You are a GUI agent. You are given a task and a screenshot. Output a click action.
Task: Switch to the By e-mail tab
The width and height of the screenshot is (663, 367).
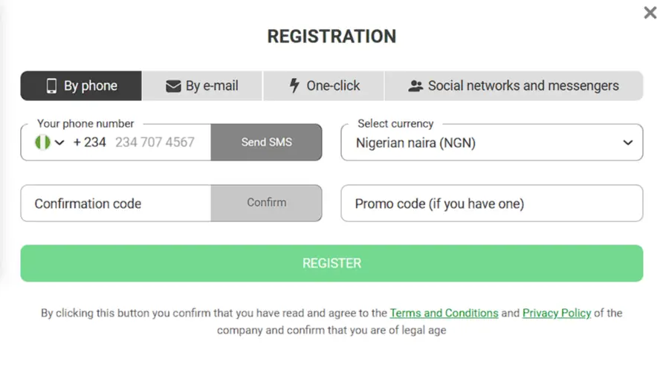(x=202, y=86)
